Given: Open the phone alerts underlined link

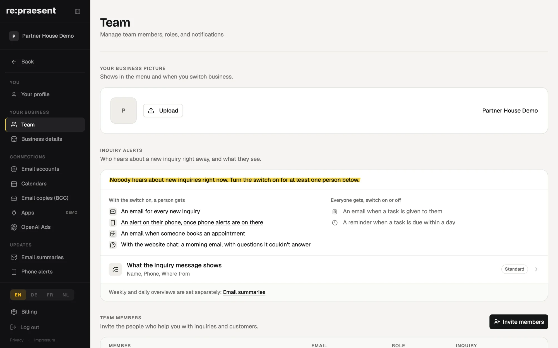Looking at the screenshot, I should tap(192, 222).
